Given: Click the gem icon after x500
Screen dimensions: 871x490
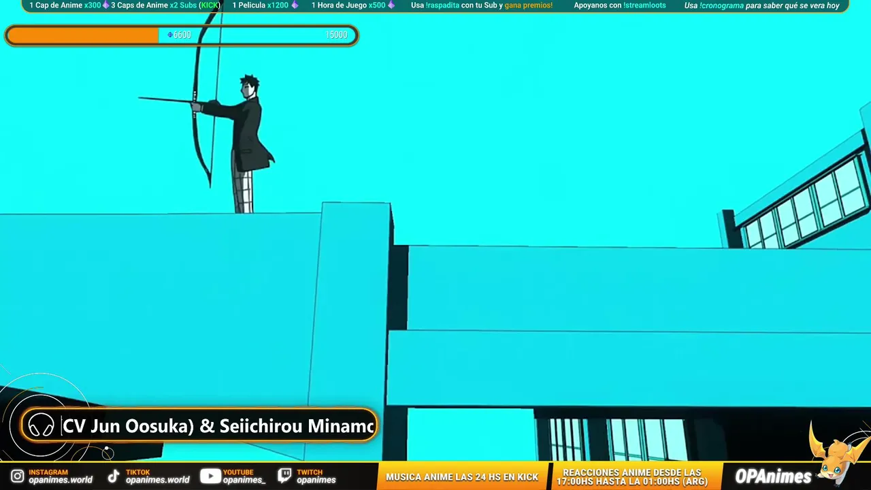Looking at the screenshot, I should click(391, 5).
